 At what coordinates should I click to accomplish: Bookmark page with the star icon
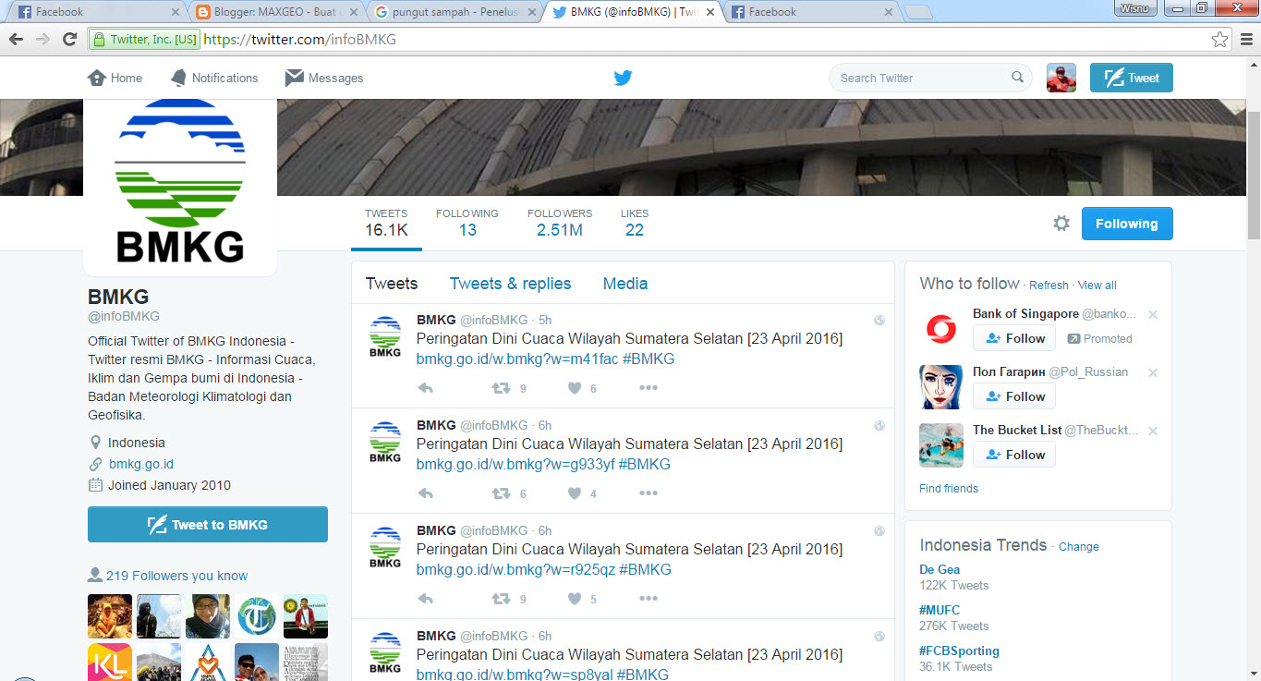coord(1220,39)
